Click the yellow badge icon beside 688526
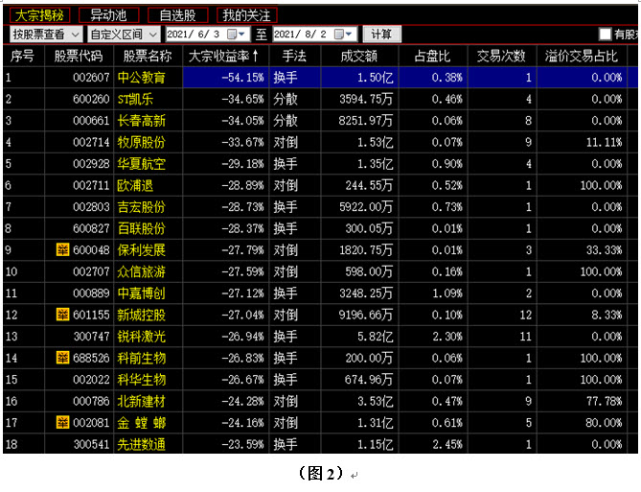The height and width of the screenshot is (492, 641). click(x=63, y=358)
